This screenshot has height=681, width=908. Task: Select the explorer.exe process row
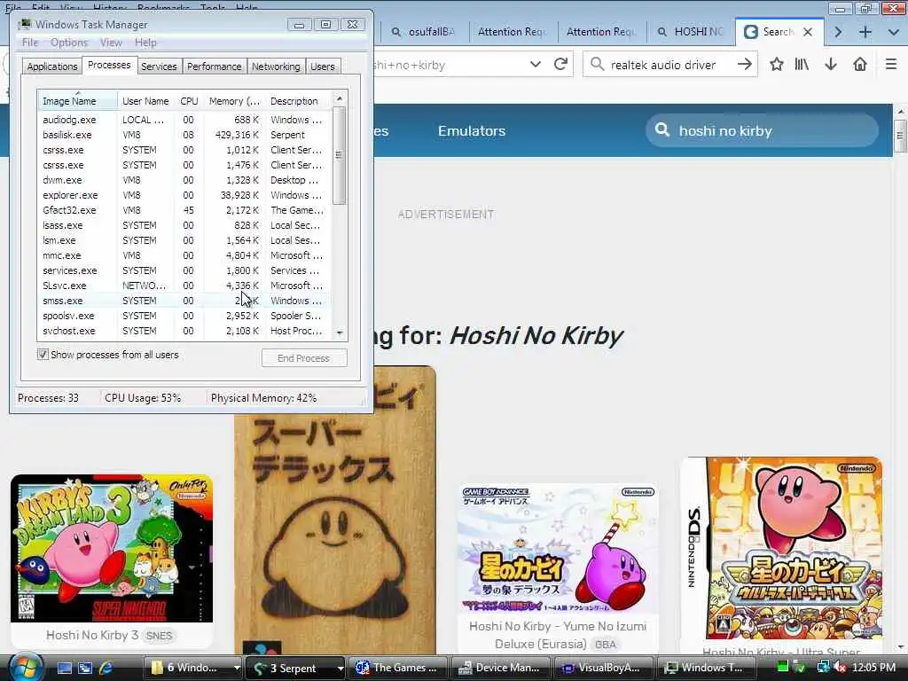pos(184,195)
